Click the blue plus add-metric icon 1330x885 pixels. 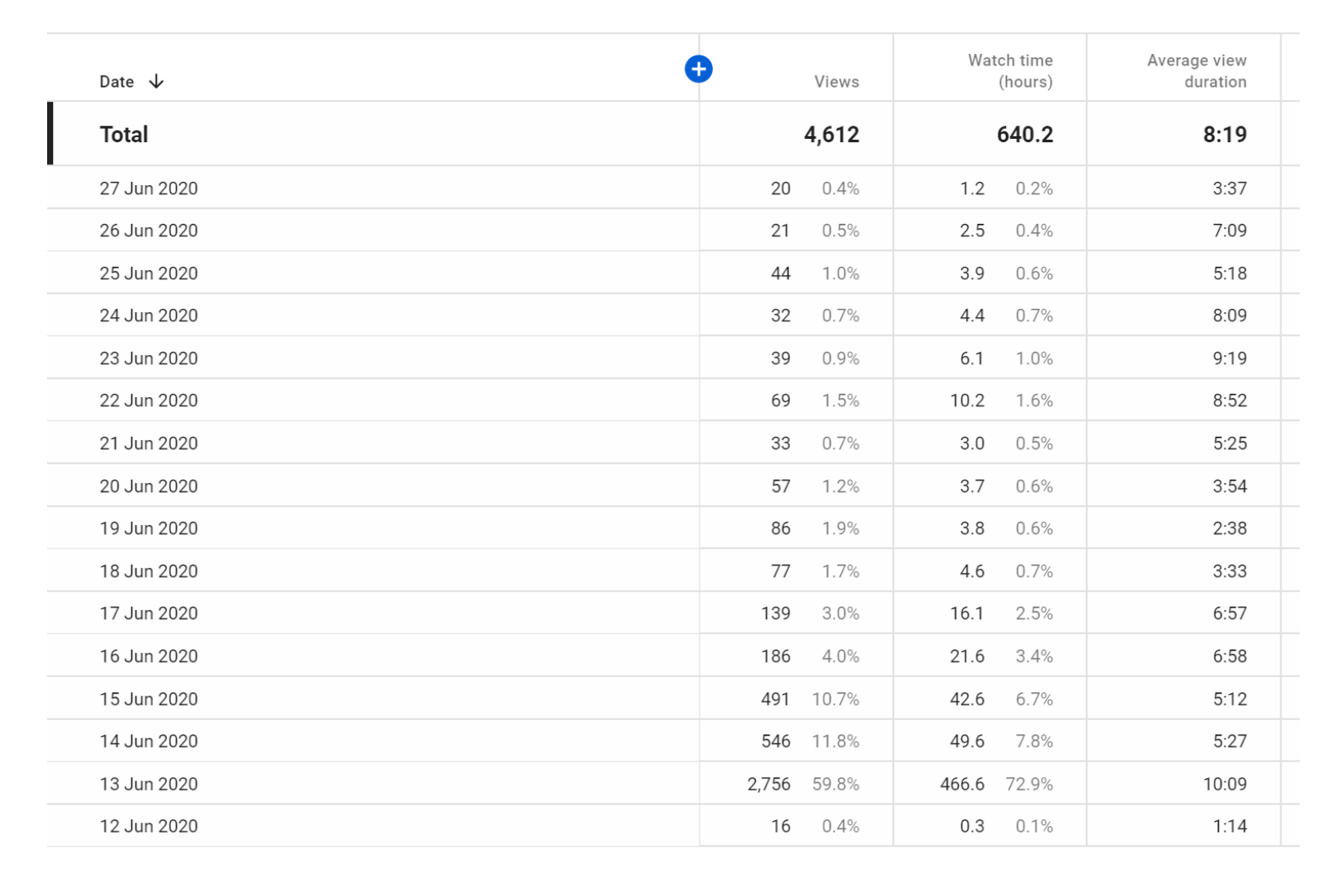point(698,69)
